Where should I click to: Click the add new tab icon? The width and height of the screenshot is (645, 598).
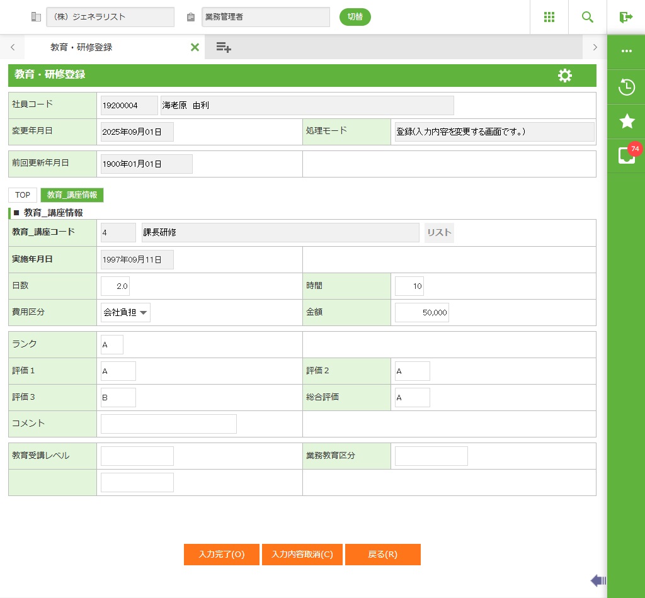pos(224,47)
